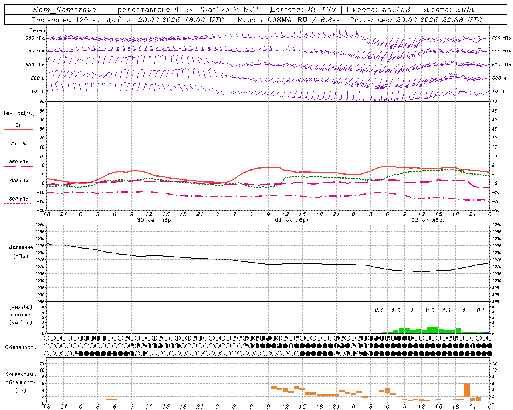Click the '0.1' three-hour precipitation value
513x410 pixels.
tap(379, 310)
